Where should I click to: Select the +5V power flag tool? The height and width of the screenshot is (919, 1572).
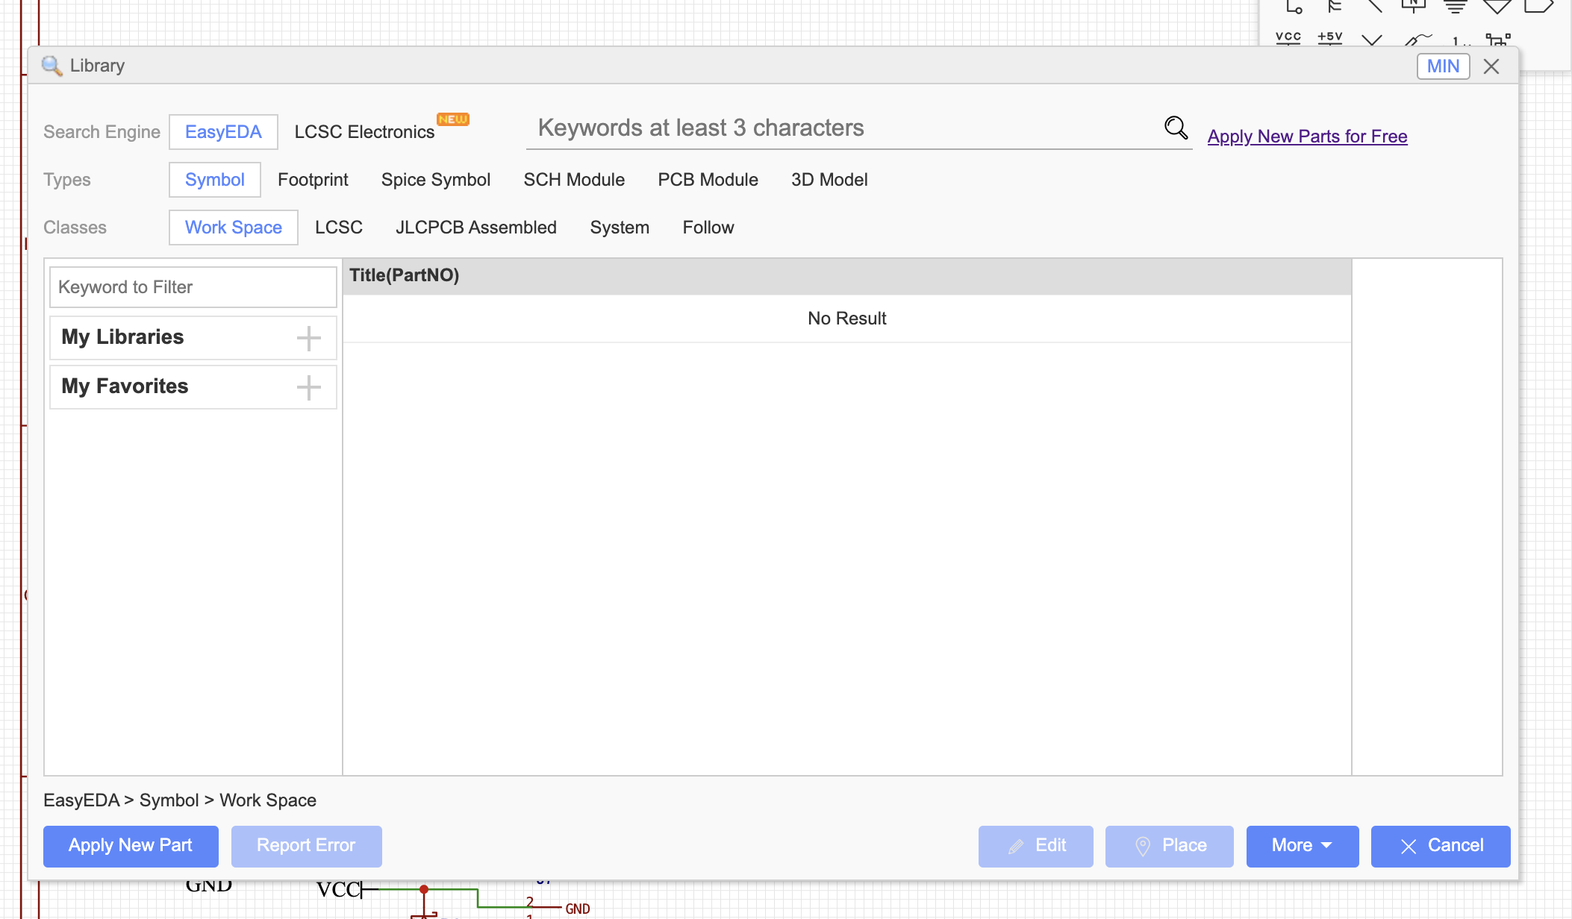pos(1330,37)
